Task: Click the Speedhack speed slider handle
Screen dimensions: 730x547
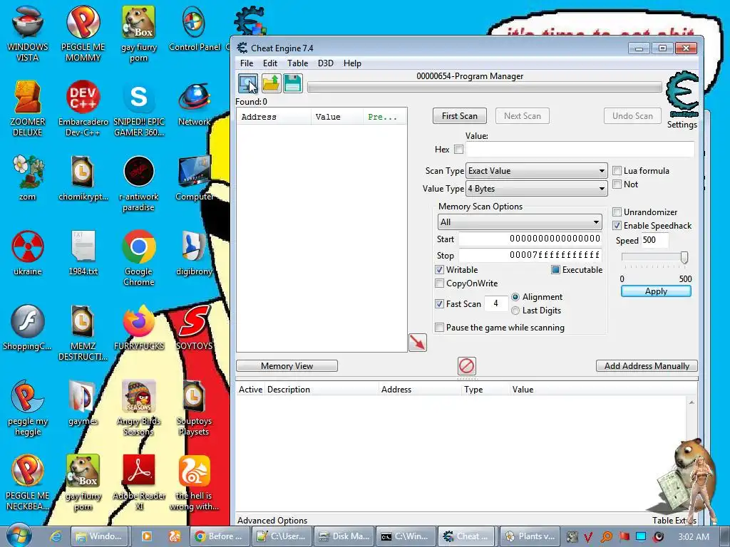Action: point(684,257)
